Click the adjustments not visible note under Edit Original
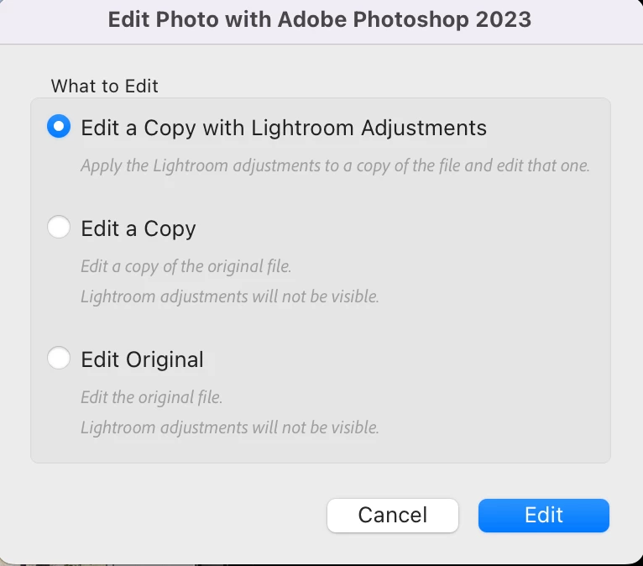This screenshot has height=566, width=643. click(229, 427)
